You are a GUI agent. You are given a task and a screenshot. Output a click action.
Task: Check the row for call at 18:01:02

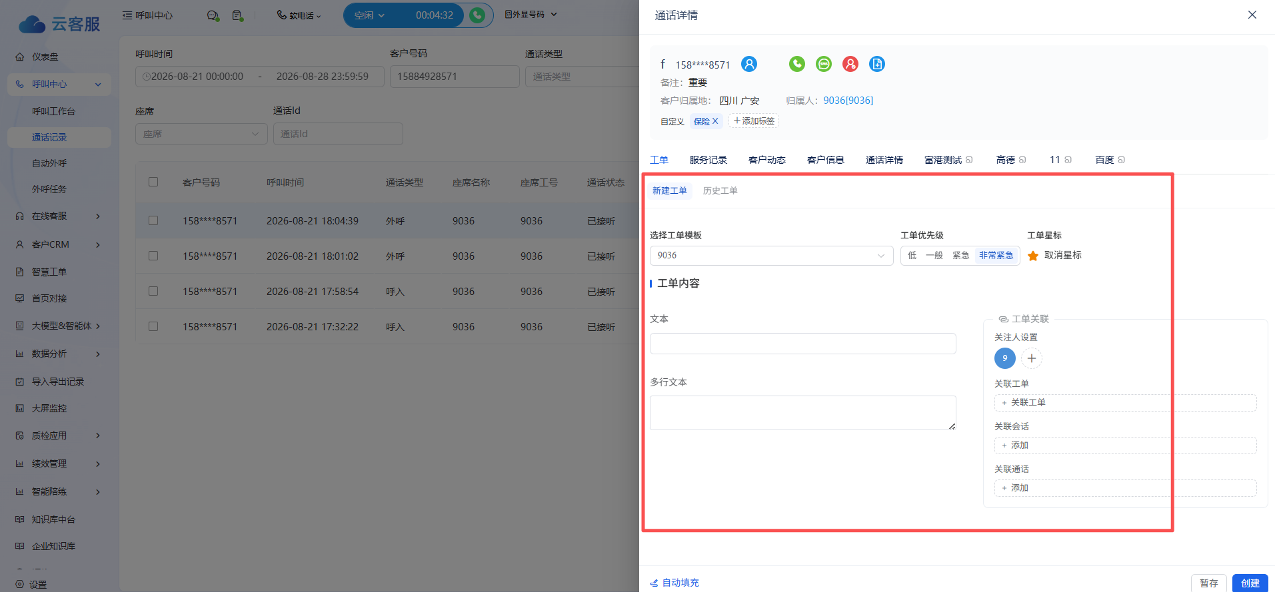click(x=153, y=256)
